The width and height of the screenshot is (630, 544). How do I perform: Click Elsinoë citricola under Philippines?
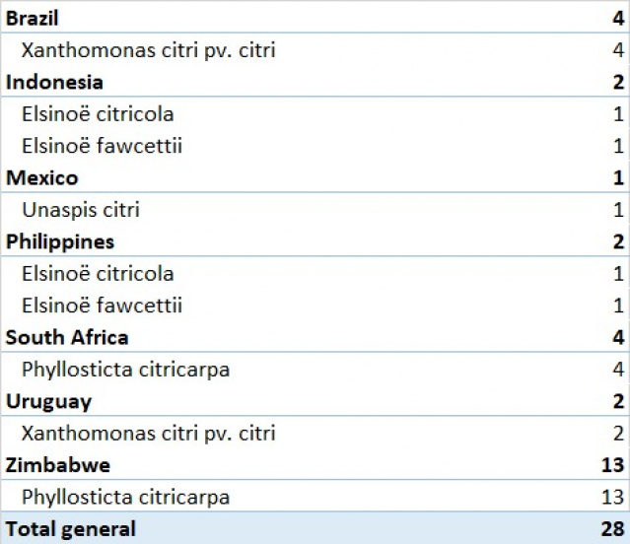[98, 273]
